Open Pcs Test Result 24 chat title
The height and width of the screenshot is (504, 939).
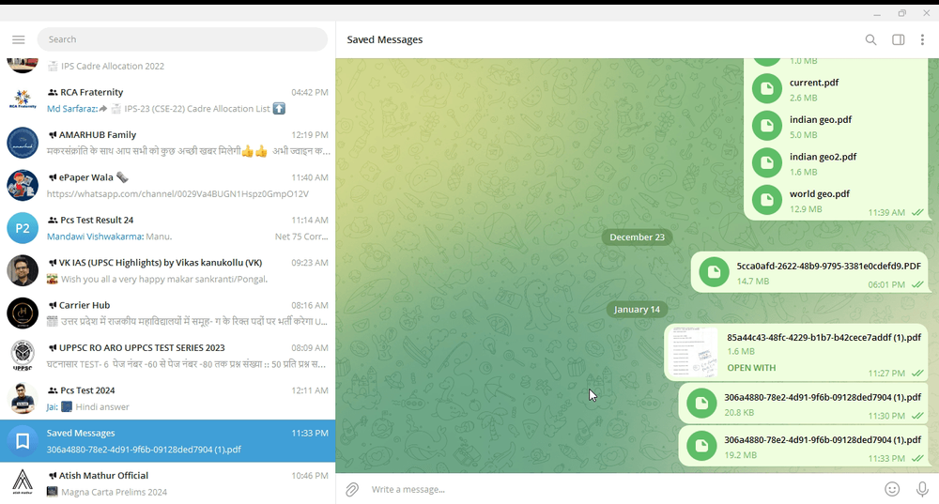point(97,220)
